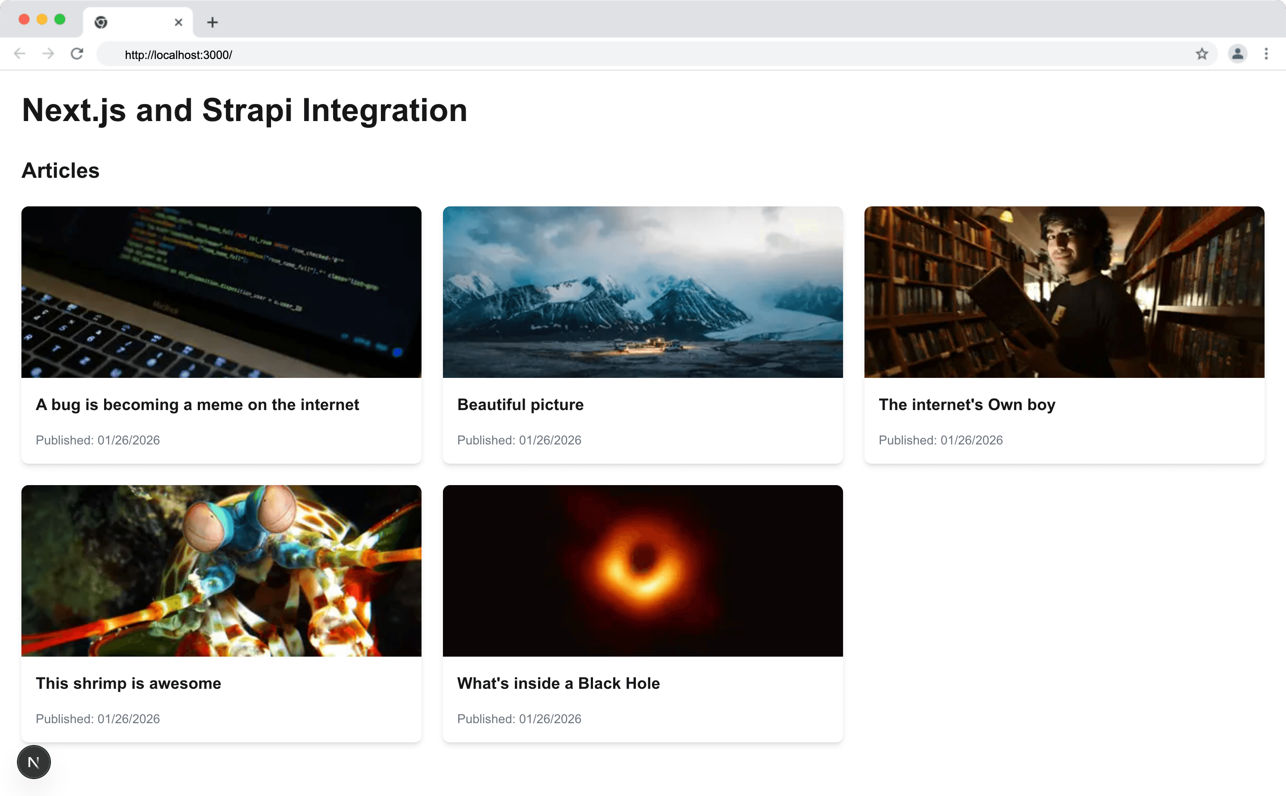
Task: Click the browser back arrow
Action: click(x=20, y=54)
